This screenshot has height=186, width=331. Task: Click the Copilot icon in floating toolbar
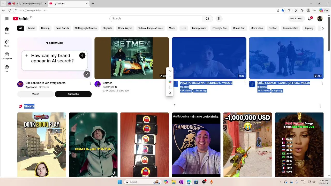(x=170, y=82)
